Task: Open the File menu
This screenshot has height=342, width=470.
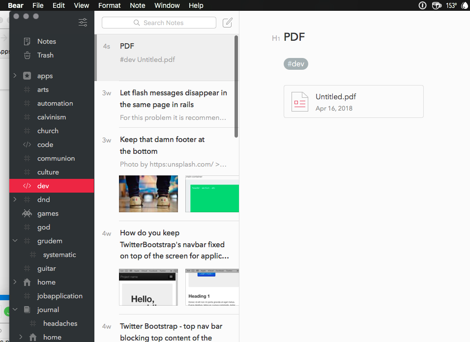Action: tap(38, 5)
